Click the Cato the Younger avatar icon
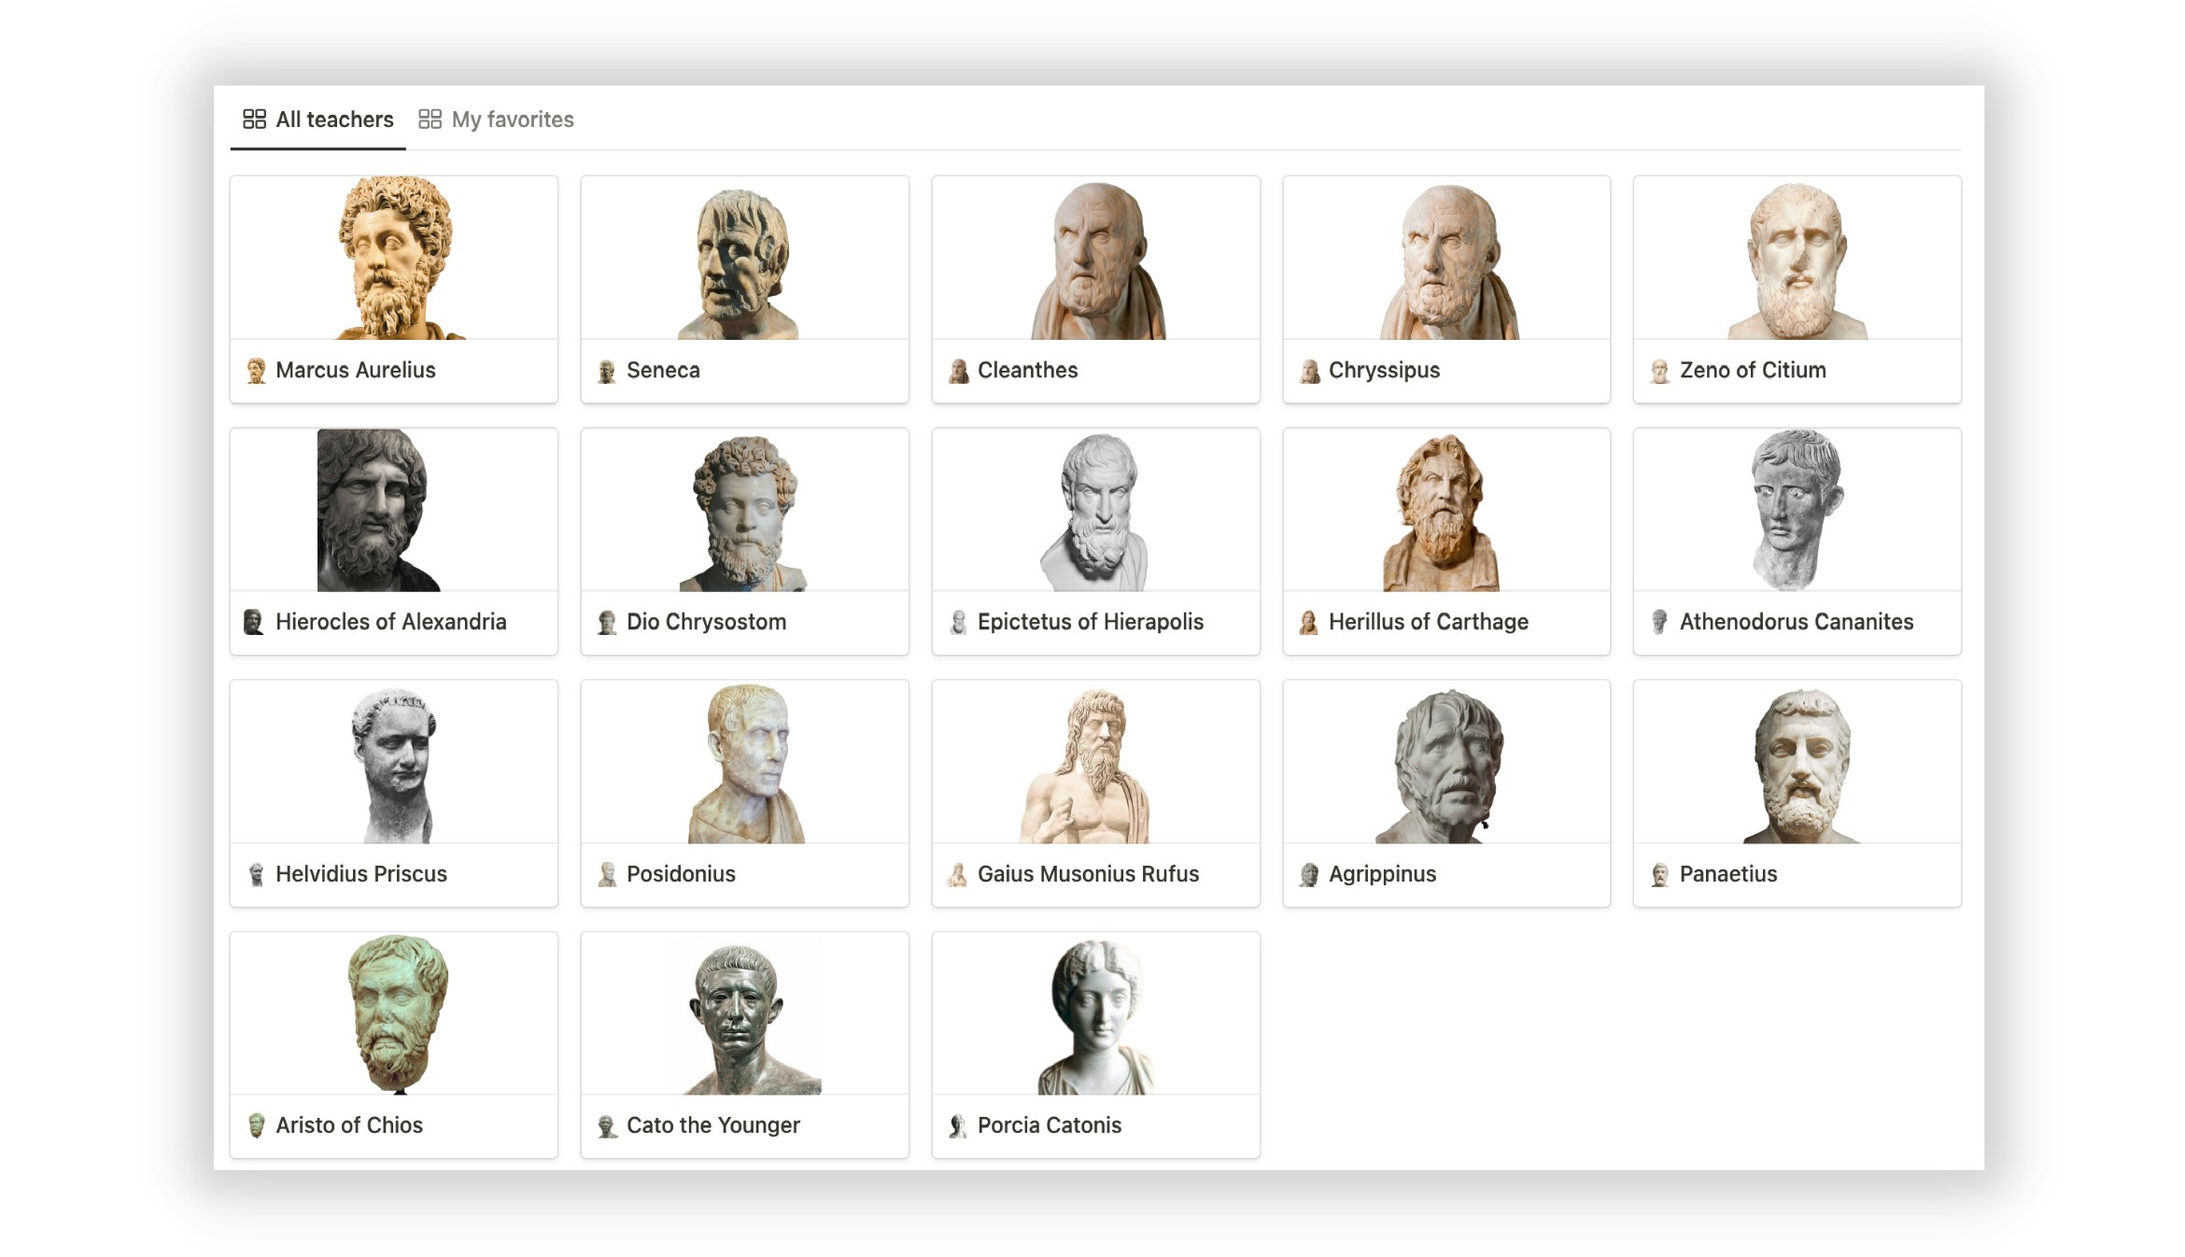The height and width of the screenshot is (1257, 2185). (605, 1125)
